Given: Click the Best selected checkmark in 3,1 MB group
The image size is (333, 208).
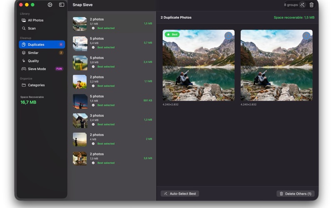Looking at the screenshot, I should pyautogui.click(x=93, y=28).
